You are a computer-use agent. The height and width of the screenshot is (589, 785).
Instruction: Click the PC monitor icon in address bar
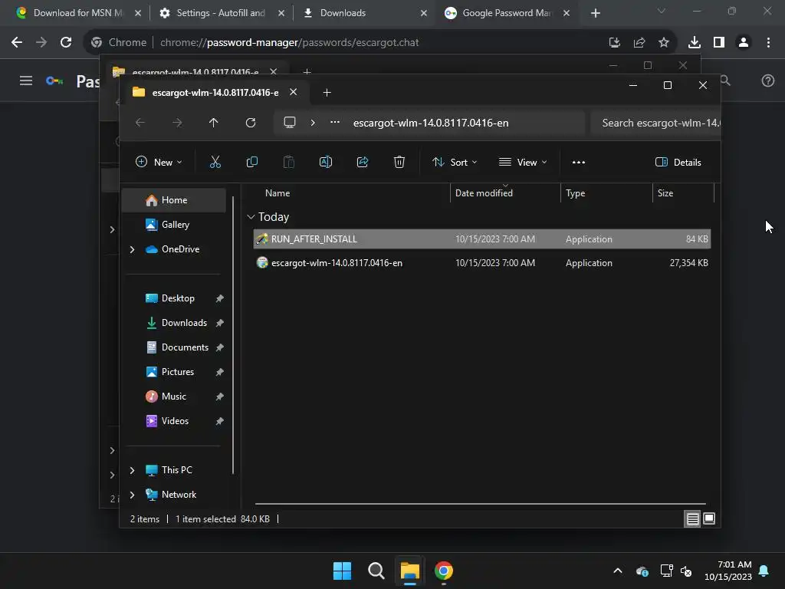289,123
